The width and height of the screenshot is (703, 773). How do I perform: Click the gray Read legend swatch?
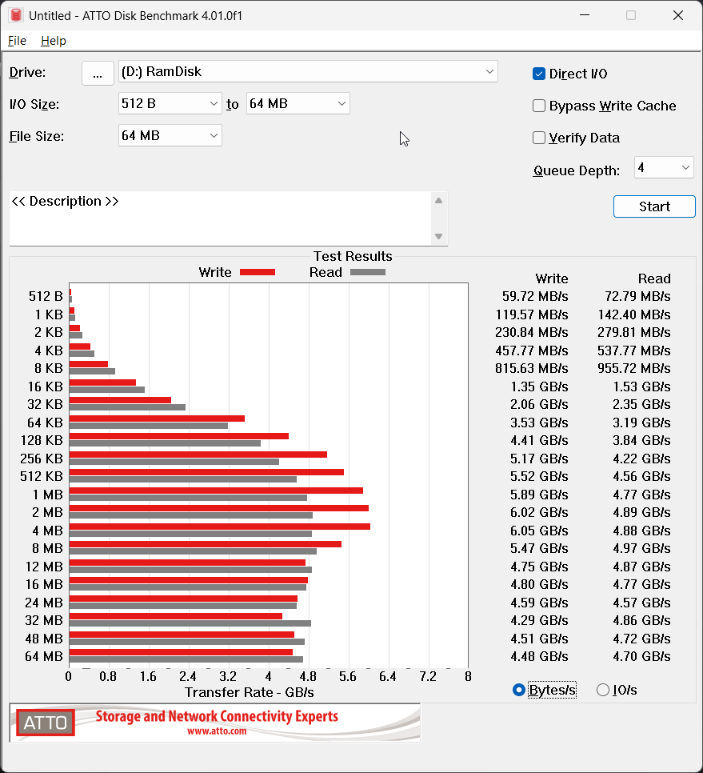(x=368, y=272)
